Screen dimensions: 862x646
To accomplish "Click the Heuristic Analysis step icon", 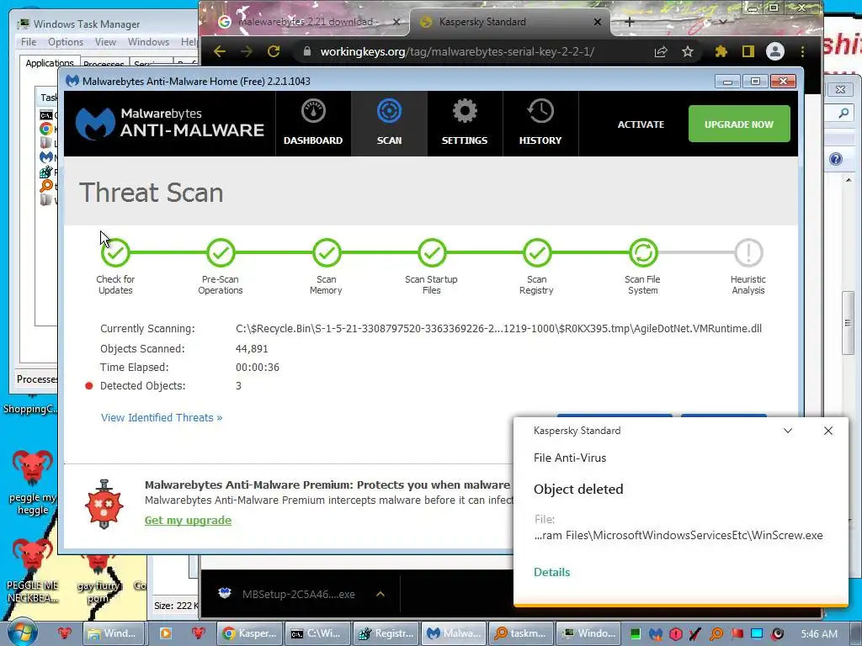I will [748, 252].
